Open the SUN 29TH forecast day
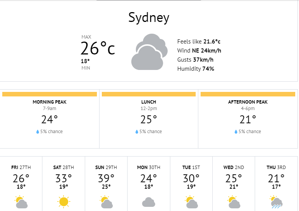Screen dimensions: 299x211 (106, 168)
